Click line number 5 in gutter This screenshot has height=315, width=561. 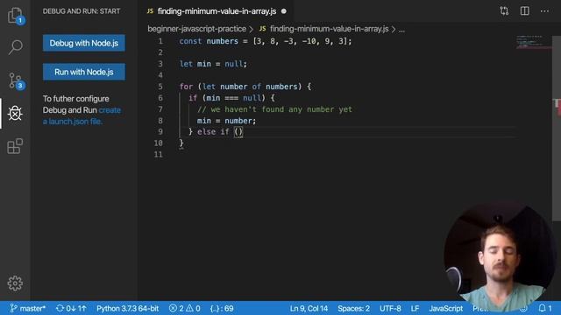160,87
